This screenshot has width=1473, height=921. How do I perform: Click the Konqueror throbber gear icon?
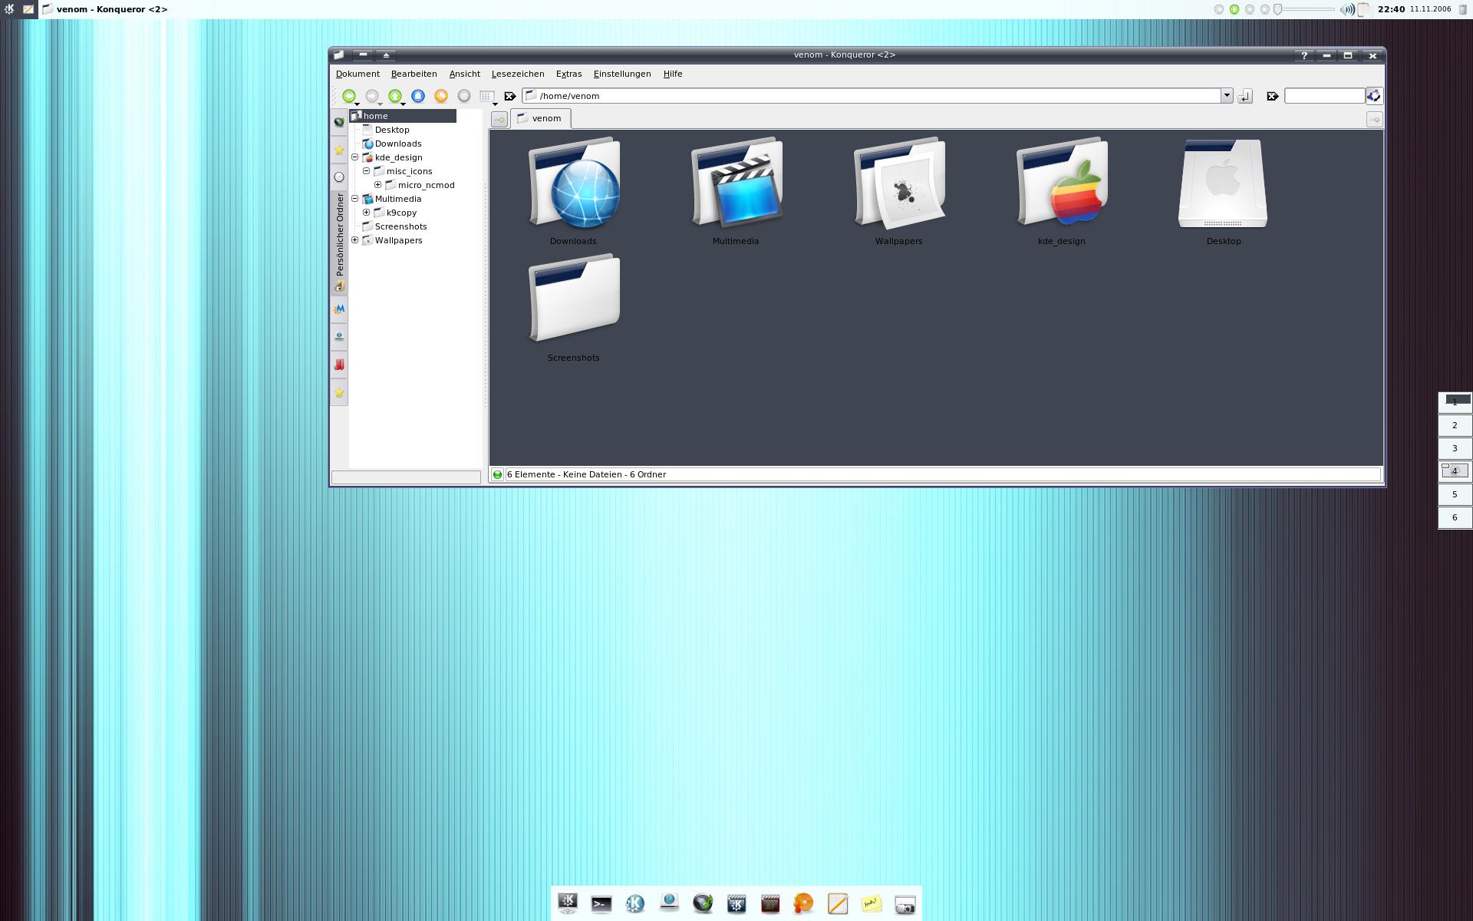coord(1374,95)
